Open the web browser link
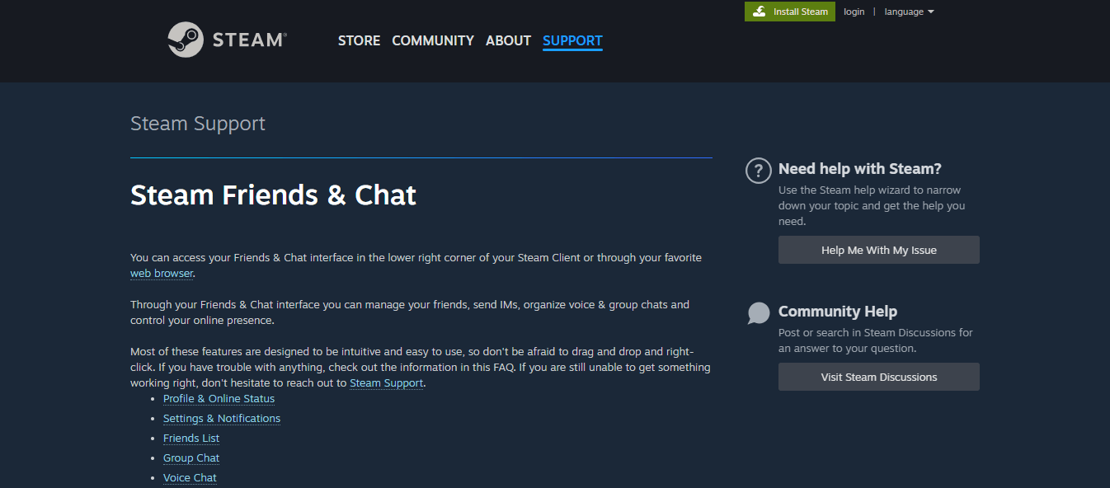The width and height of the screenshot is (1110, 488). (x=162, y=273)
